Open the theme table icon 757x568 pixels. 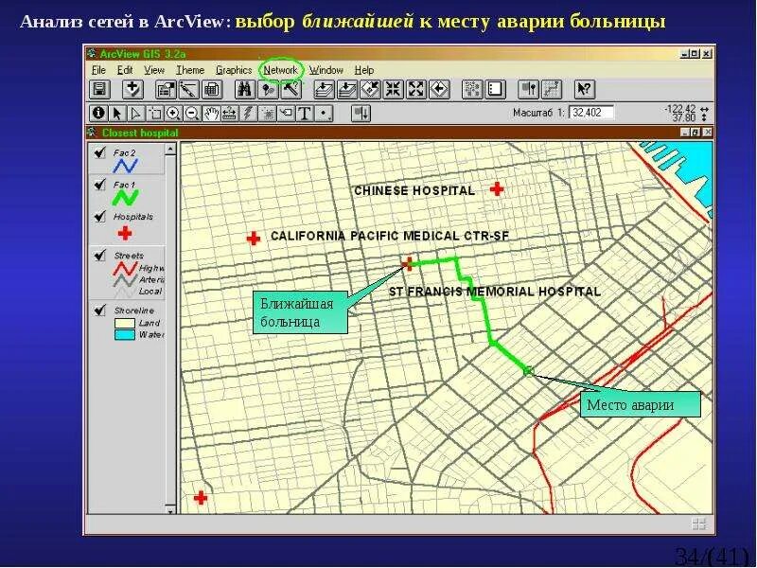211,89
